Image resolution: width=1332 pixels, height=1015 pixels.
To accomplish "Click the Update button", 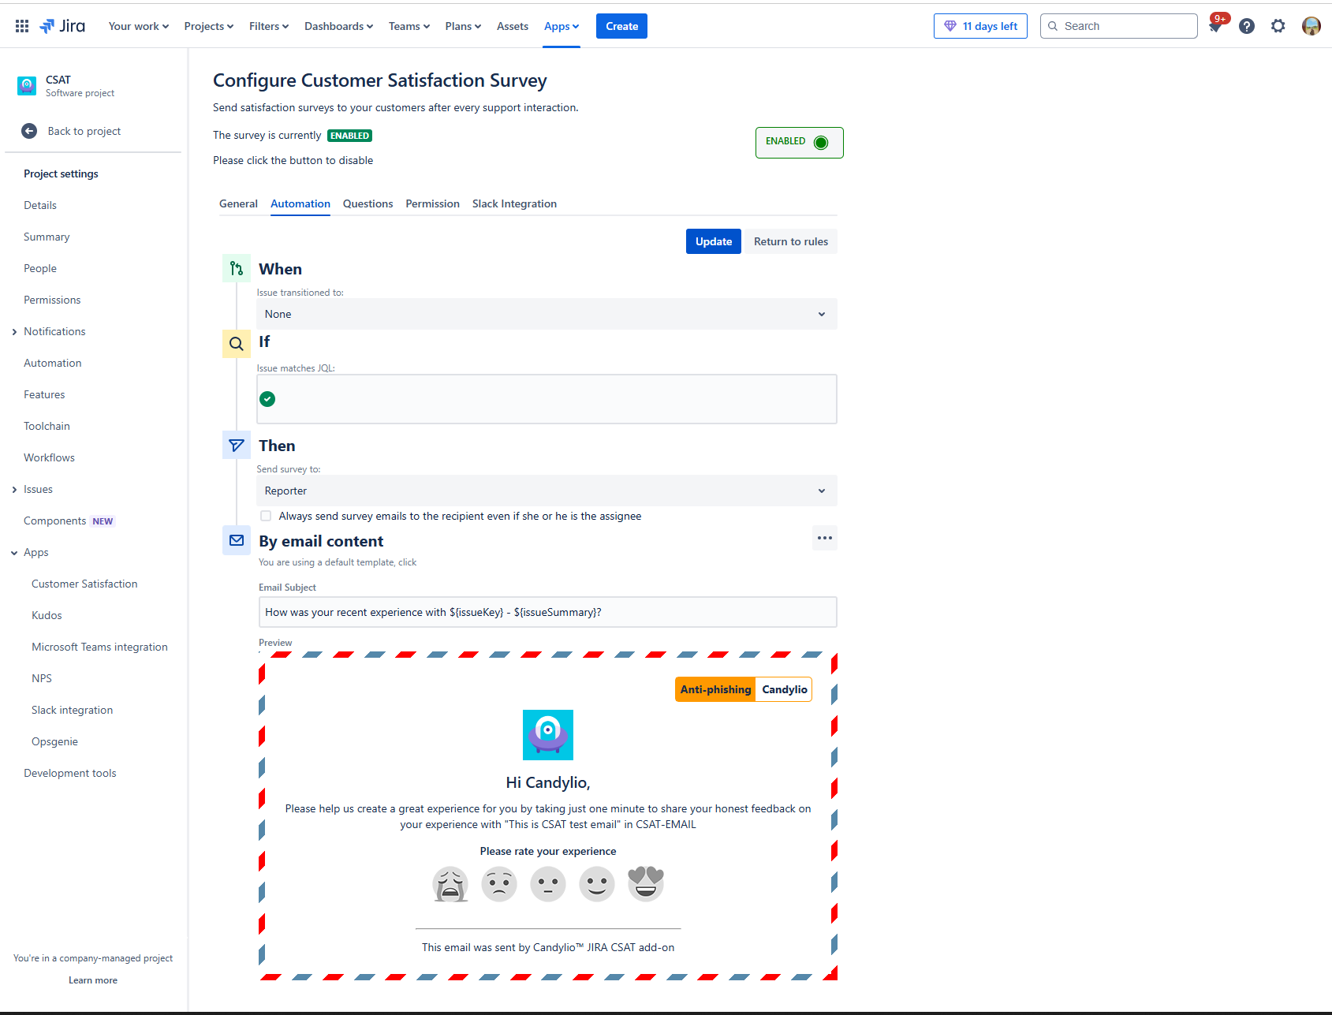I will [x=714, y=241].
